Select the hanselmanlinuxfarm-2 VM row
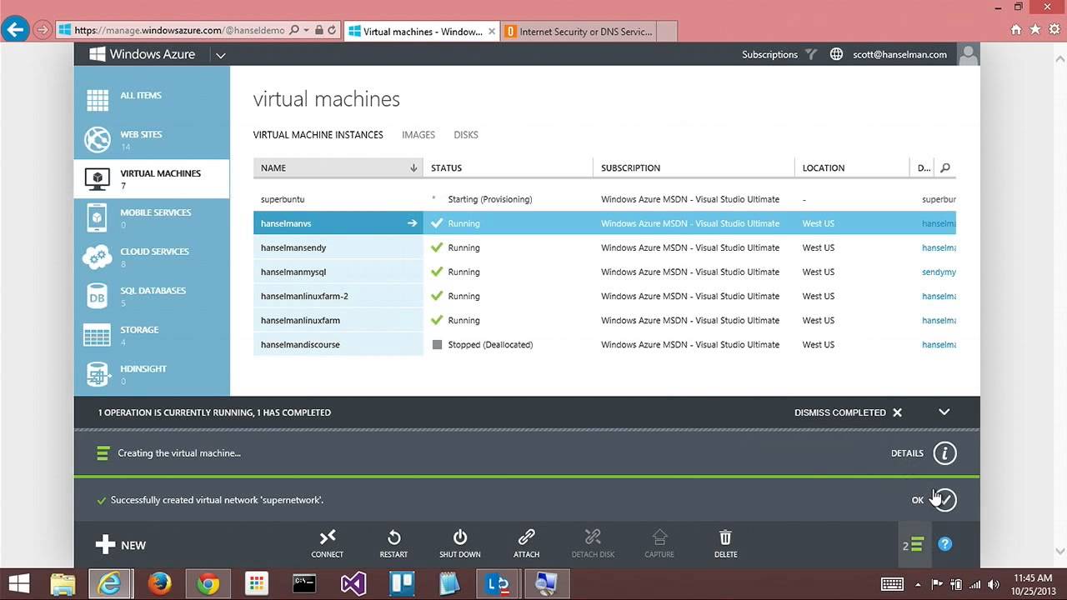Screen dimensions: 1067x600 [x=604, y=296]
